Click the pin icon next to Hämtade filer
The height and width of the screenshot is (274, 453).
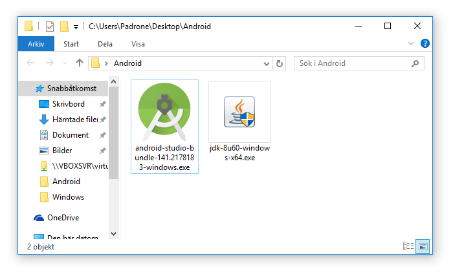pyautogui.click(x=102, y=120)
